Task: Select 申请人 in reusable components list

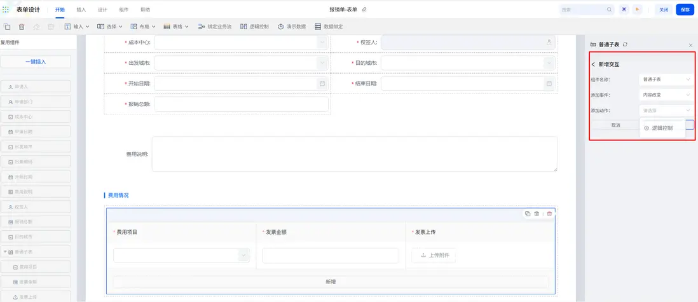Action: pyautogui.click(x=36, y=87)
